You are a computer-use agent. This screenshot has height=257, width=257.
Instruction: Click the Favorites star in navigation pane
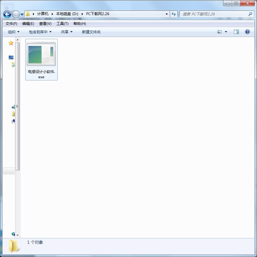[x=11, y=43]
